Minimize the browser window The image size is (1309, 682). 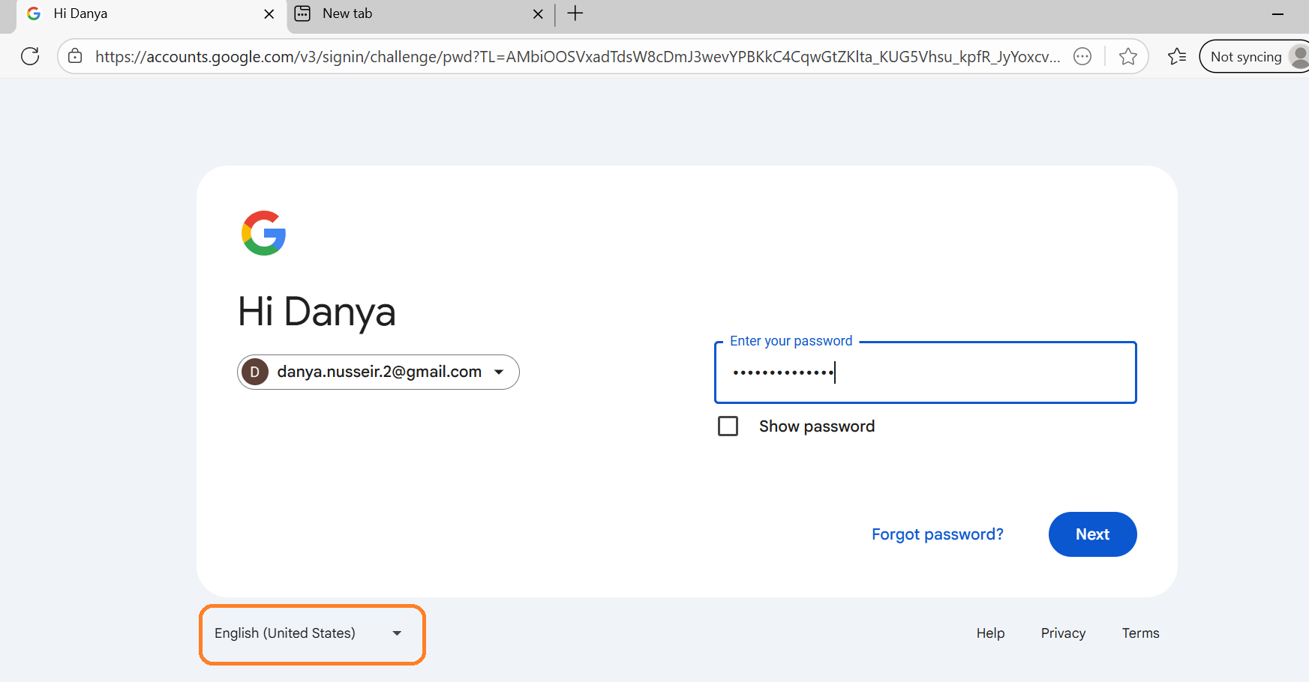point(1277,13)
